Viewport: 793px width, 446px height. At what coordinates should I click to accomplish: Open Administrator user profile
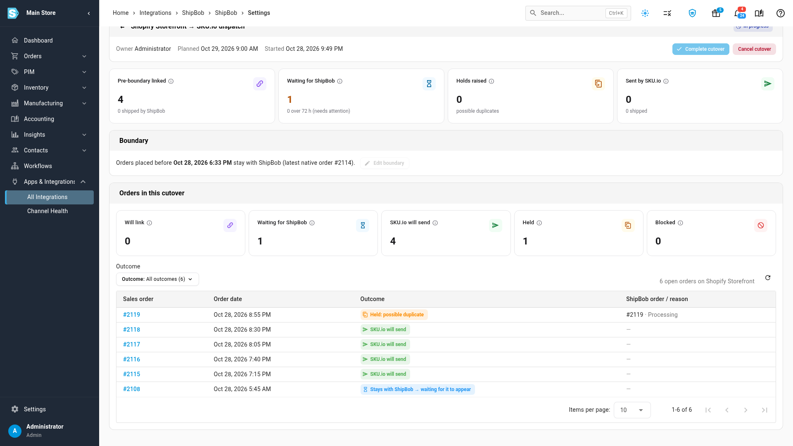(50, 430)
